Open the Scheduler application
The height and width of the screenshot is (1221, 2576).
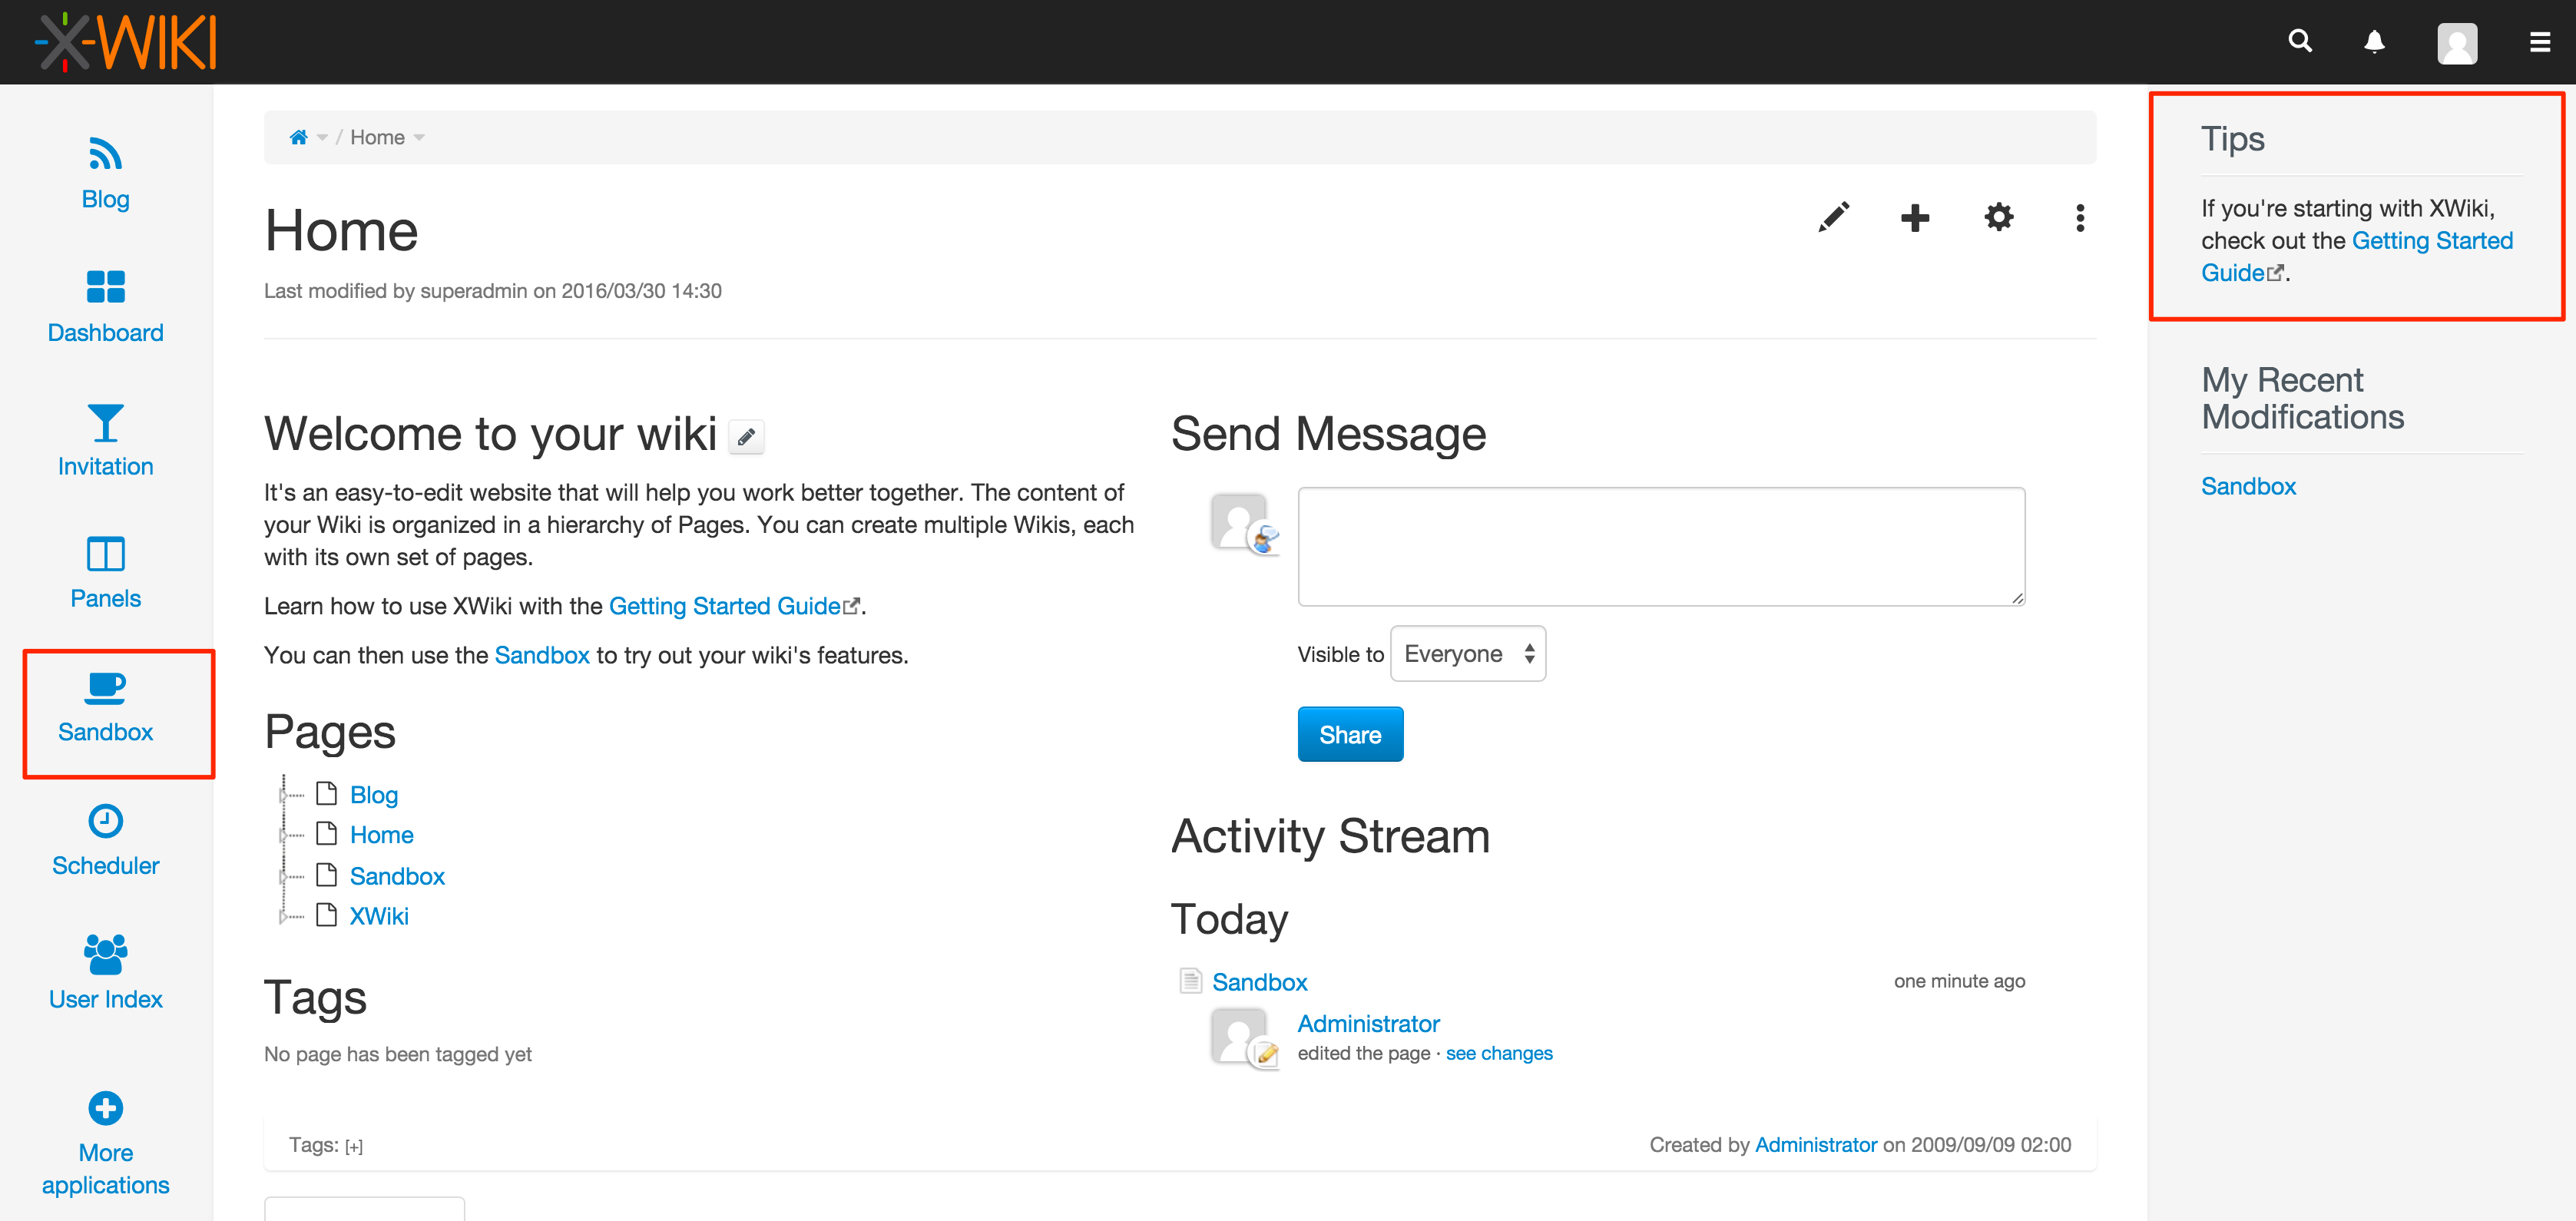pyautogui.click(x=105, y=841)
